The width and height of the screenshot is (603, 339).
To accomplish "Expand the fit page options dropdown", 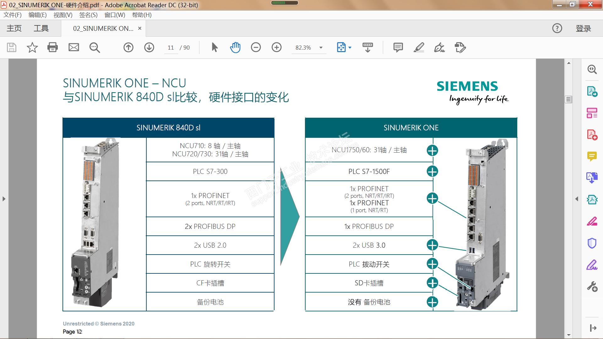I will click(350, 48).
